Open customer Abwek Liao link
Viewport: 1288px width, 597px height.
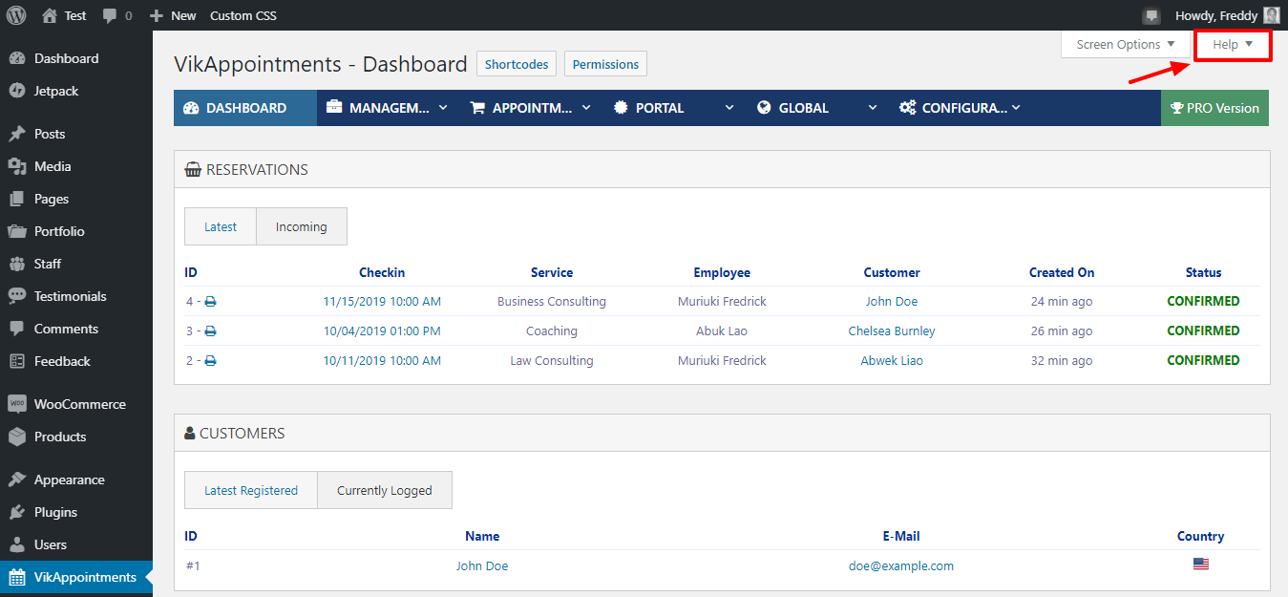892,360
